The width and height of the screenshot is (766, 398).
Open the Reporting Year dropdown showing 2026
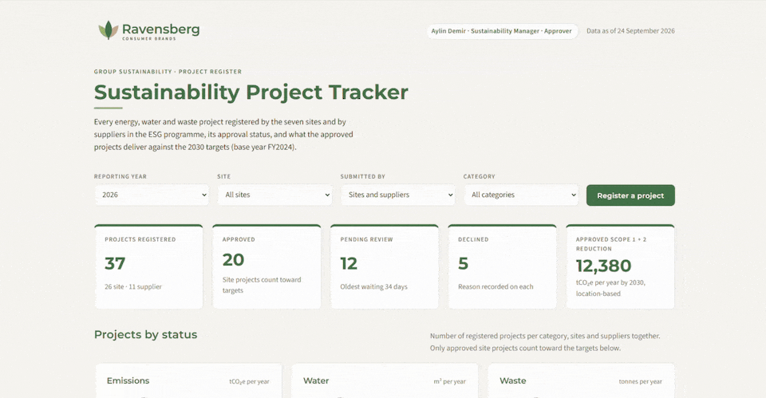pos(152,195)
